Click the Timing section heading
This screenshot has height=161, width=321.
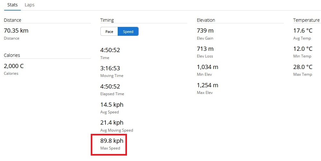(107, 20)
